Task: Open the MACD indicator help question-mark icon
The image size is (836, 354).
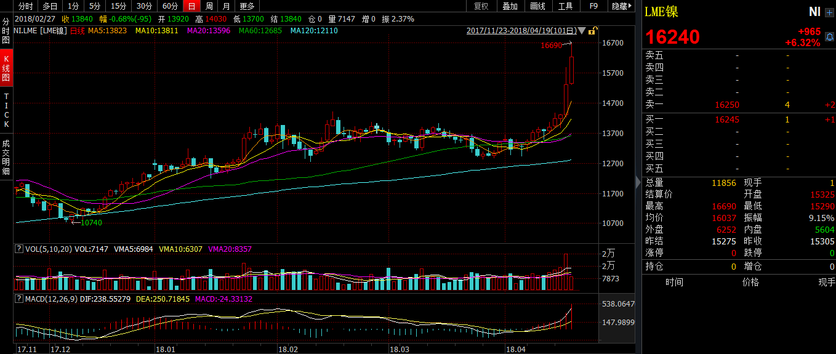Action: [x=18, y=299]
